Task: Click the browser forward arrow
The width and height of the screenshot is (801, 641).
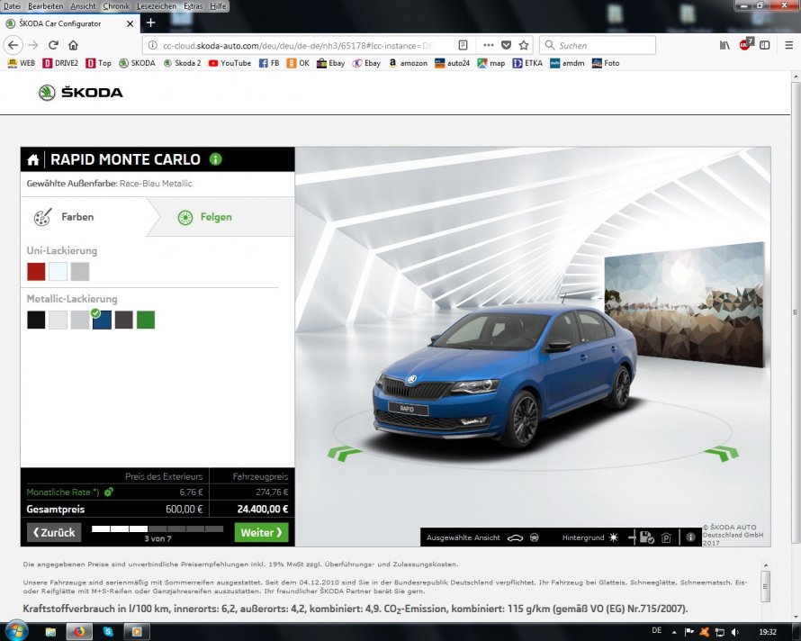Action: [x=33, y=45]
